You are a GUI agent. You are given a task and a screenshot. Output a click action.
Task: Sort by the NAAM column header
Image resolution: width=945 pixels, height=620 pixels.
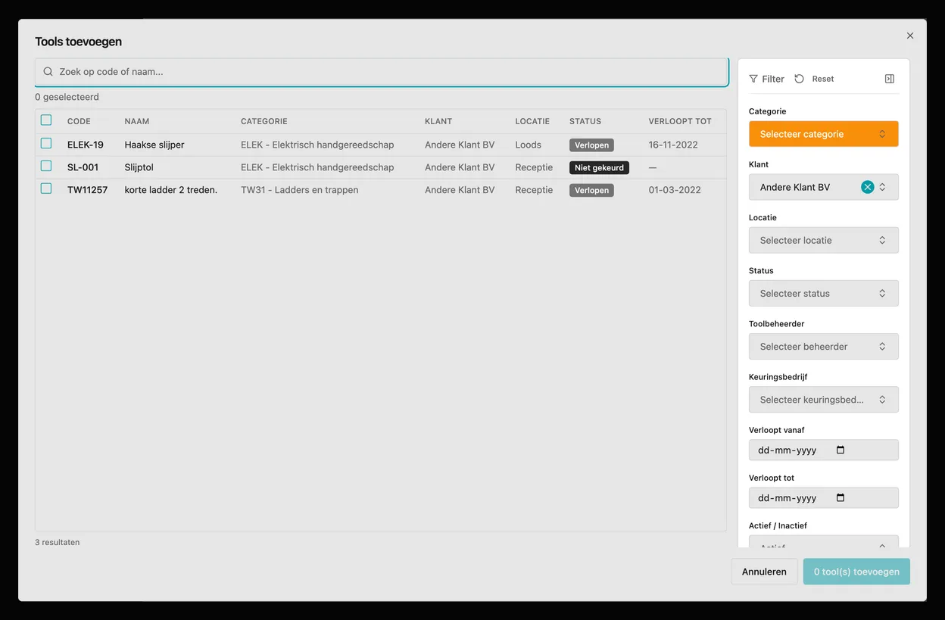[x=137, y=121]
